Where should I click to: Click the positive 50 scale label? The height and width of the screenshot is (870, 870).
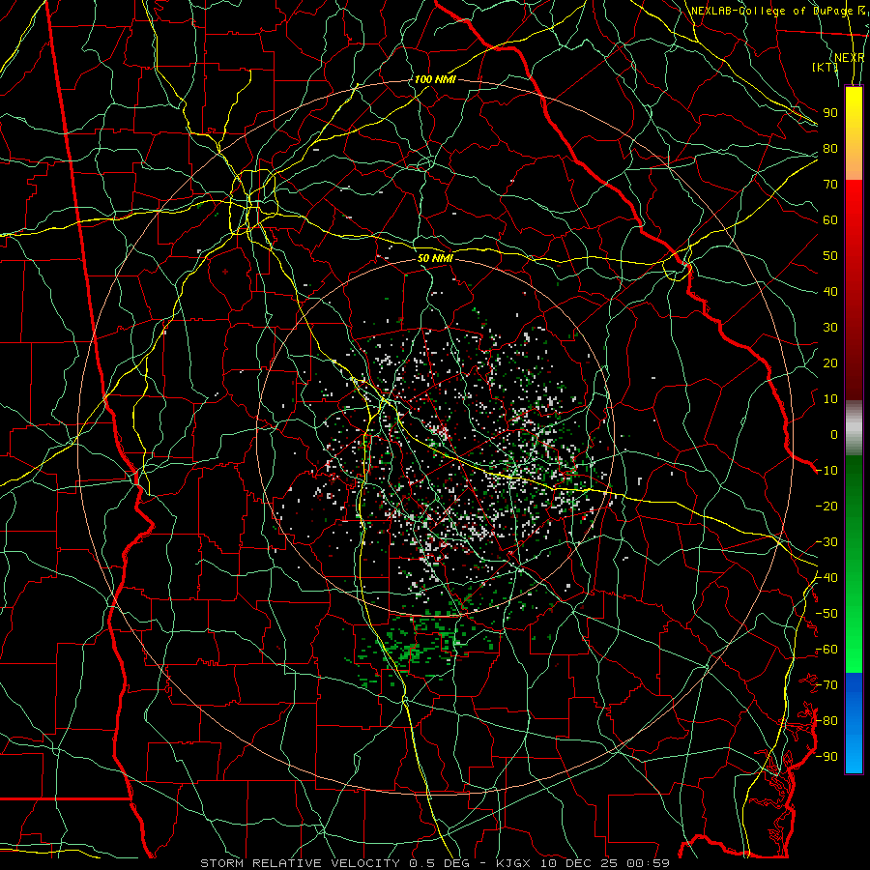point(830,256)
